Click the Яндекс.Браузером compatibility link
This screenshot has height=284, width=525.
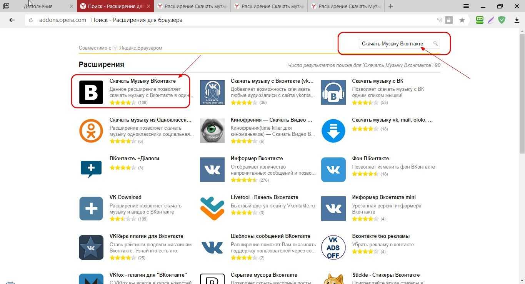tap(141, 48)
